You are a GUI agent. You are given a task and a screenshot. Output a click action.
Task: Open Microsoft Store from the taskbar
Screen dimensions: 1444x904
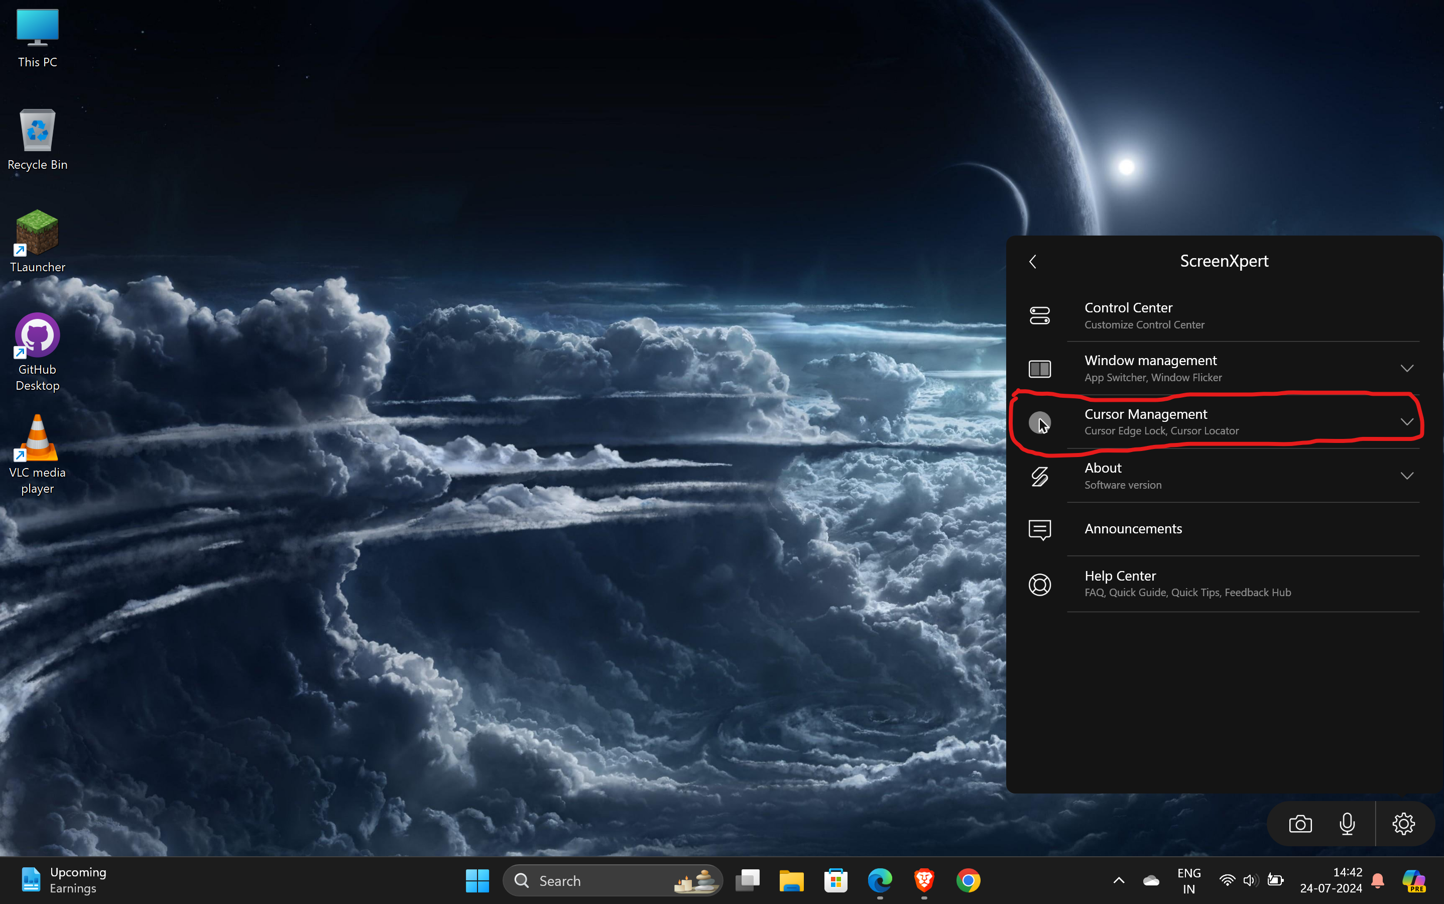[x=835, y=881]
